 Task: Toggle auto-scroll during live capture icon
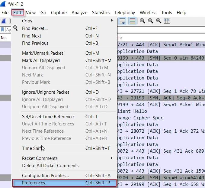click(122, 21)
